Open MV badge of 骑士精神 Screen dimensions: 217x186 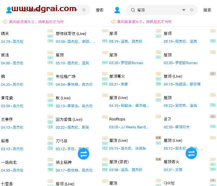click(105, 165)
